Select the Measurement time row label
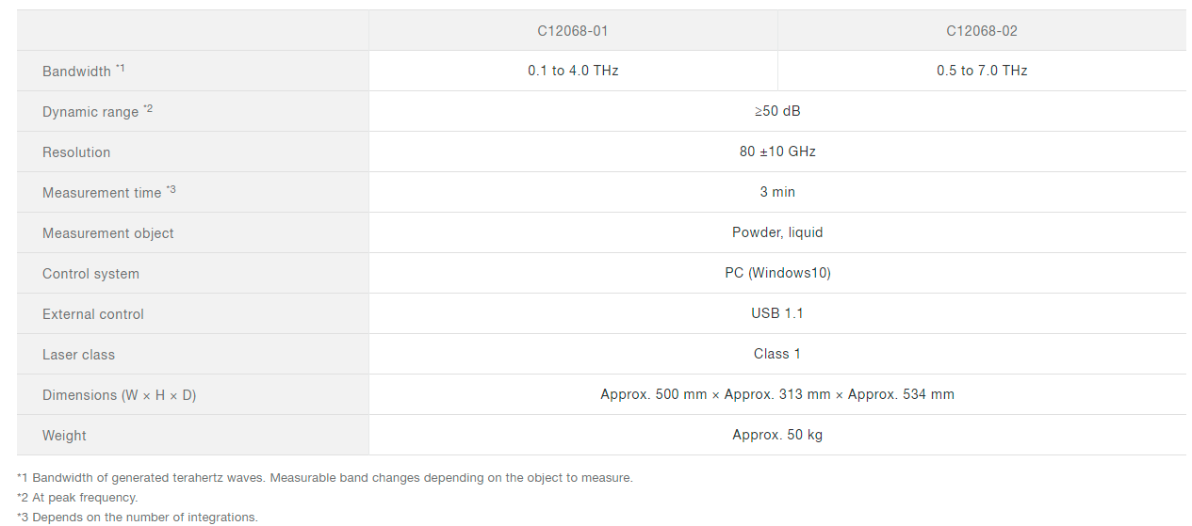This screenshot has height=526, width=1192. [x=102, y=193]
